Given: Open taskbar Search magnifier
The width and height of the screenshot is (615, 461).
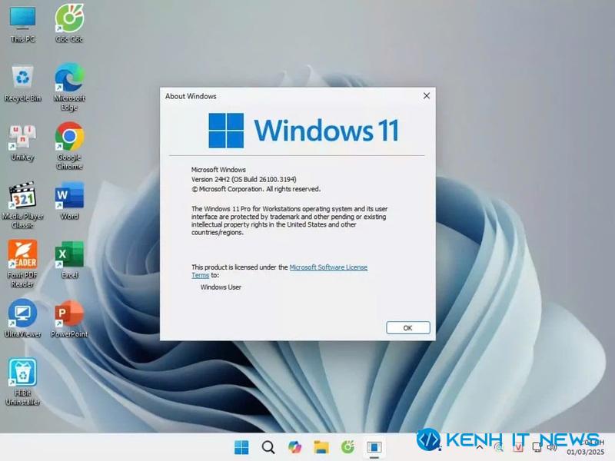Looking at the screenshot, I should click(x=268, y=447).
